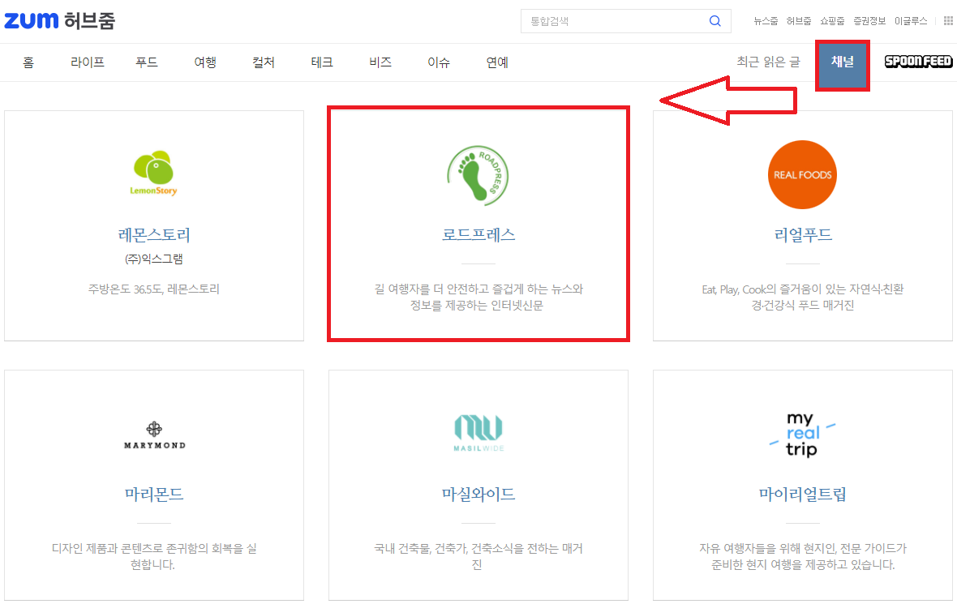Click the 쇼핑줌 top link
This screenshot has width=957, height=604.
tap(831, 21)
